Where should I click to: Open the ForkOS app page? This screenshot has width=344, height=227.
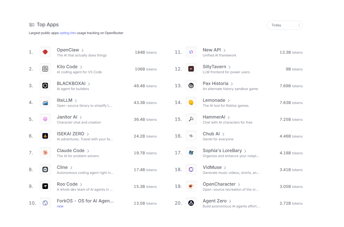click(85, 201)
